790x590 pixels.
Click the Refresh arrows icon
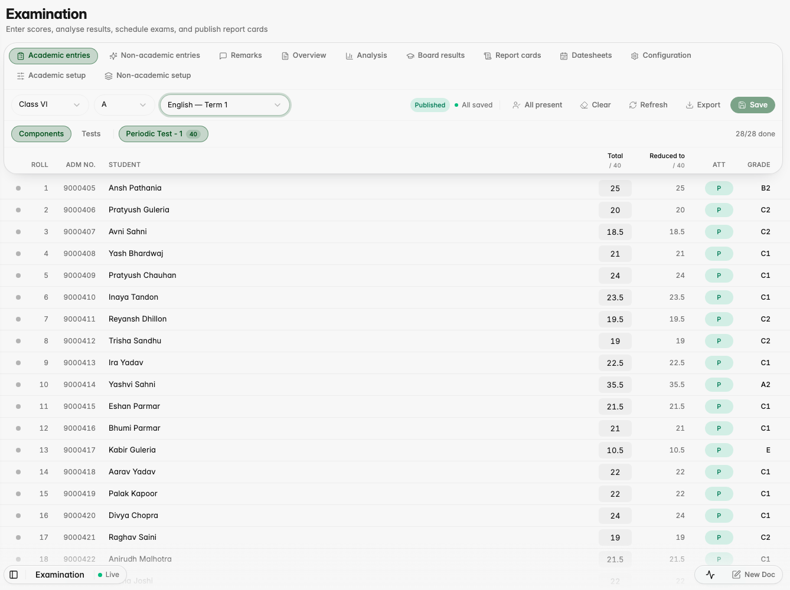point(633,105)
